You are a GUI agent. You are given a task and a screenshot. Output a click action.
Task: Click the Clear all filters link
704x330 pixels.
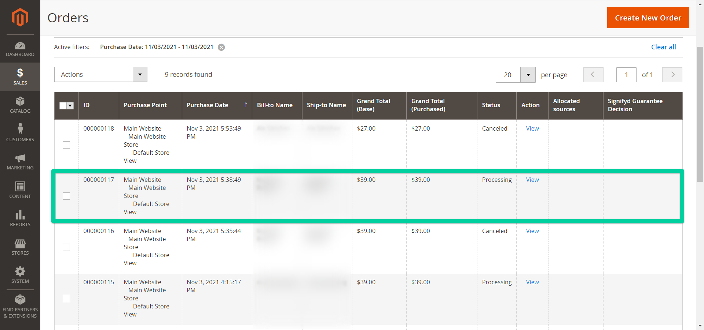[x=663, y=47]
